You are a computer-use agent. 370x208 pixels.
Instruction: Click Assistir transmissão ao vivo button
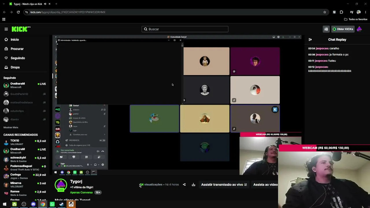pos(224,185)
